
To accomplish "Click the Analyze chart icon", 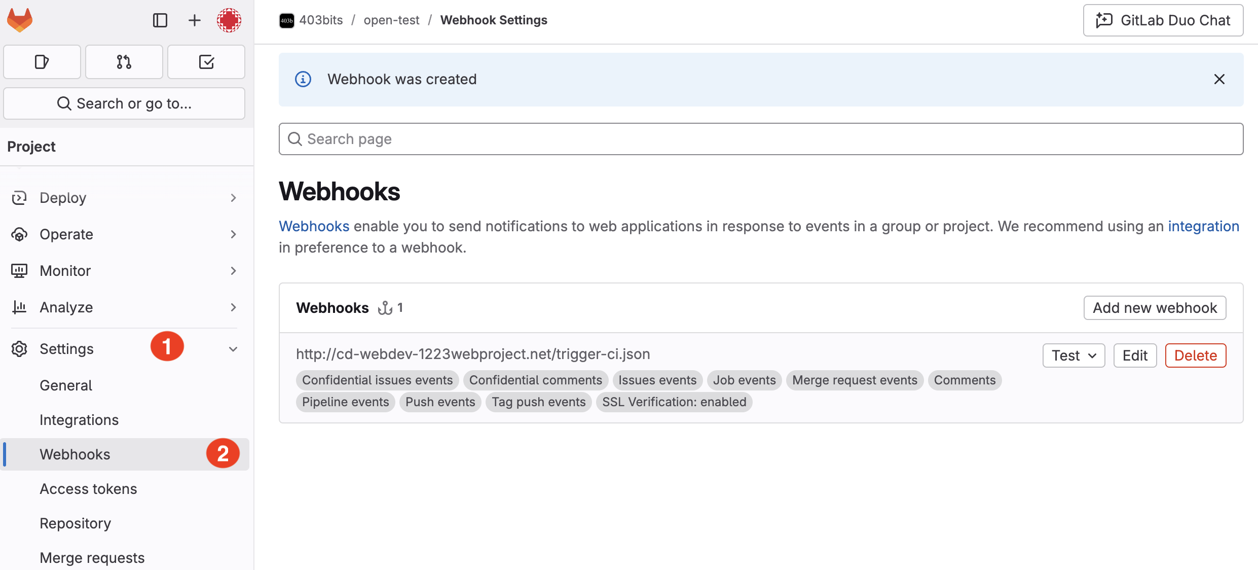I will pyautogui.click(x=19, y=307).
